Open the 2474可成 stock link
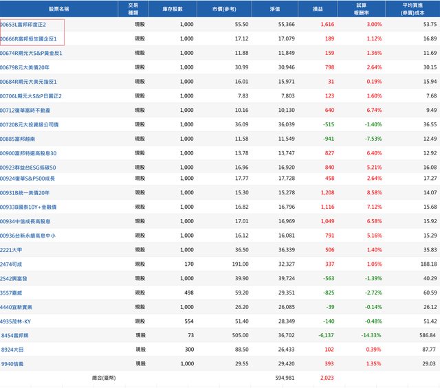The height and width of the screenshot is (388, 440). pyautogui.click(x=13, y=264)
